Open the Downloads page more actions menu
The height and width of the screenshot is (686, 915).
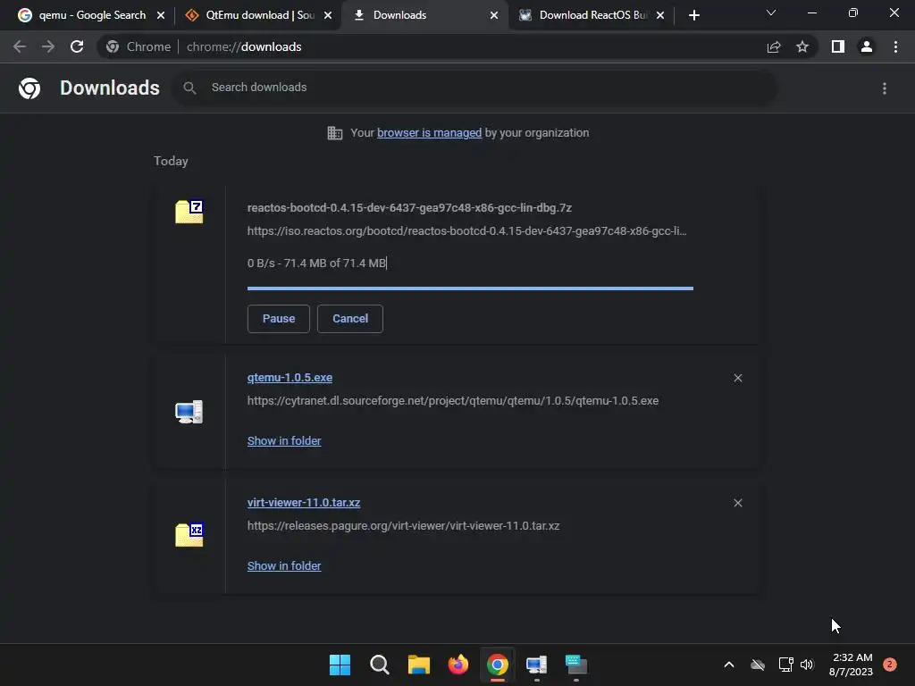tap(885, 88)
